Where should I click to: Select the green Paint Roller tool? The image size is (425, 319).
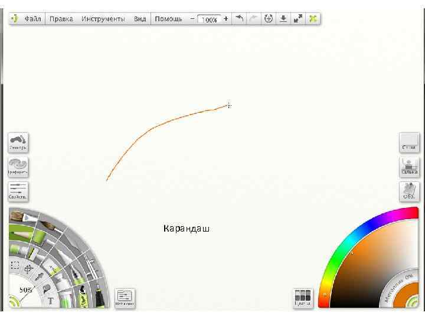click(x=41, y=236)
